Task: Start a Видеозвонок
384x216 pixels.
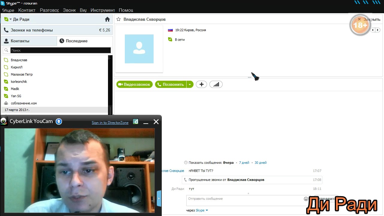Action: point(134,85)
